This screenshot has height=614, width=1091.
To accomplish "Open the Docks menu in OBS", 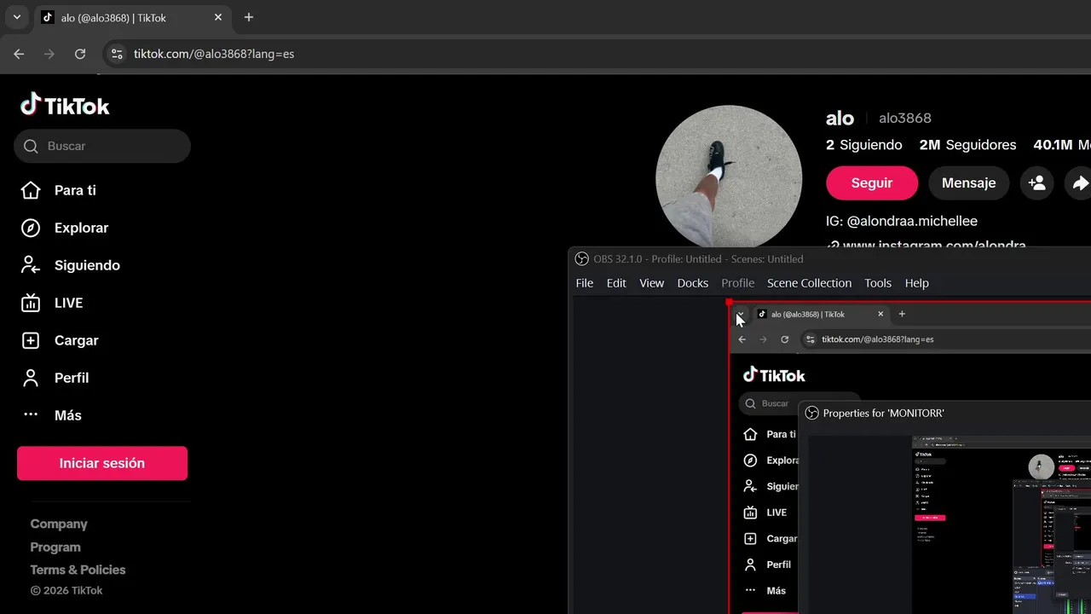I will pos(693,283).
